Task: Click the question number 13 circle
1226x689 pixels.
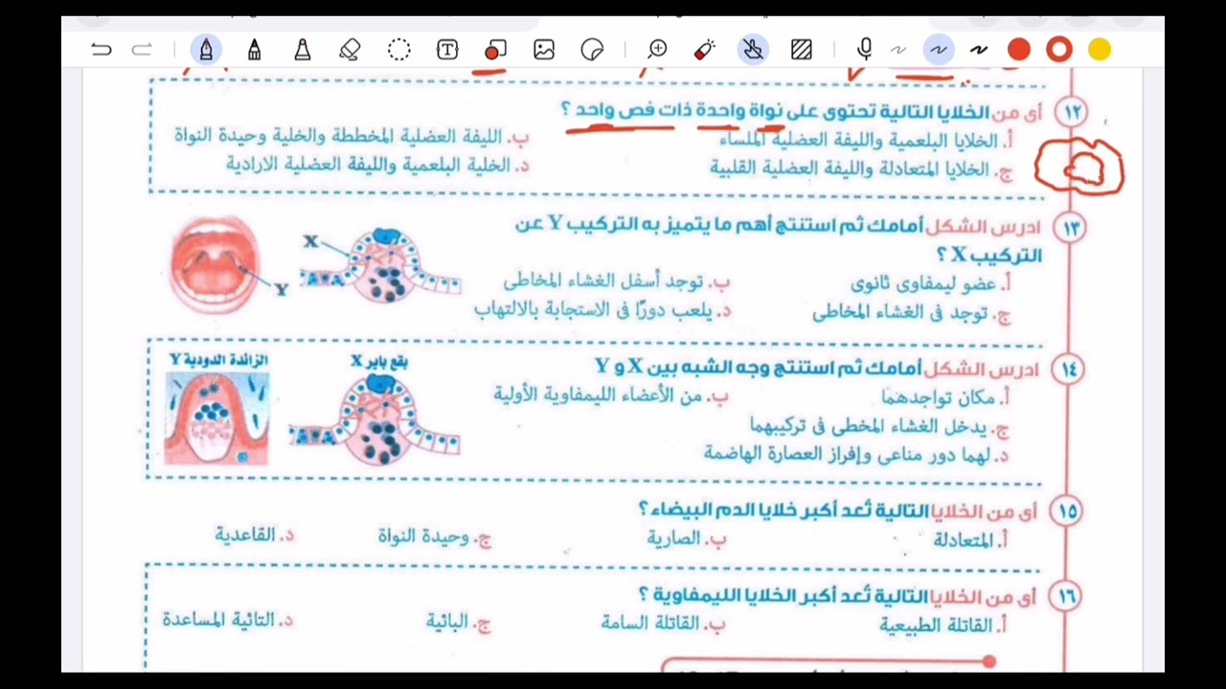Action: pyautogui.click(x=1069, y=228)
